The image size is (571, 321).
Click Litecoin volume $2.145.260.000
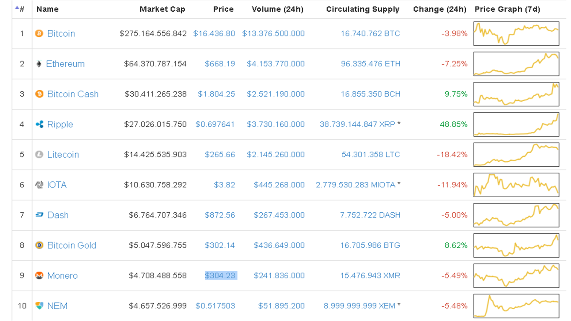pos(276,155)
